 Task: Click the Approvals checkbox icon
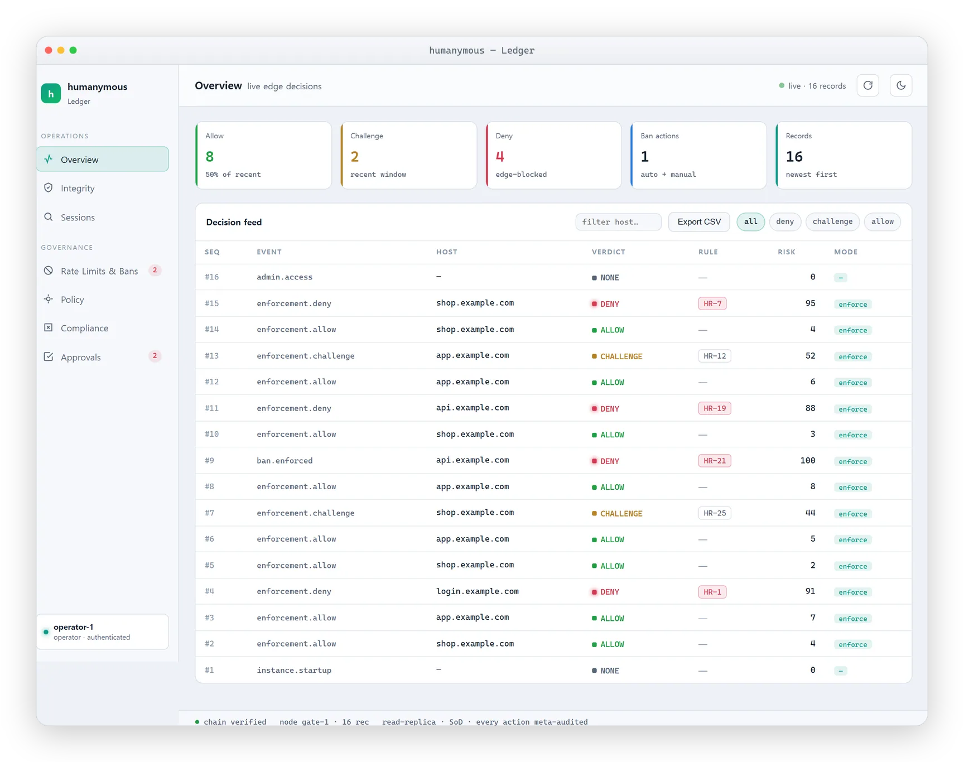pyautogui.click(x=49, y=357)
